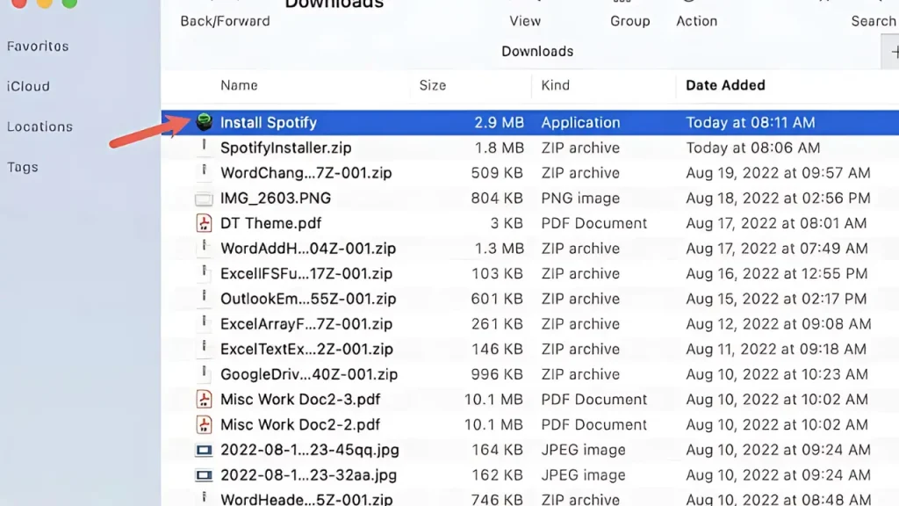
Task: Click Aug 18, 2022 at 02:56 PM date
Action: coord(778,198)
